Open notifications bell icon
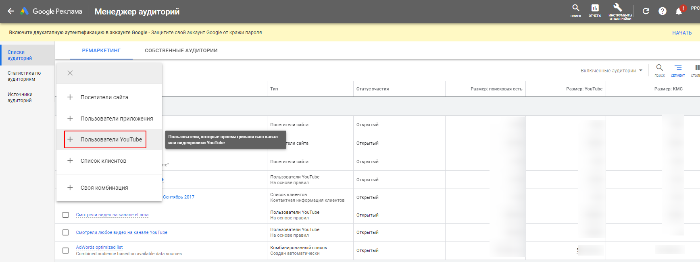The image size is (700, 262). [679, 11]
